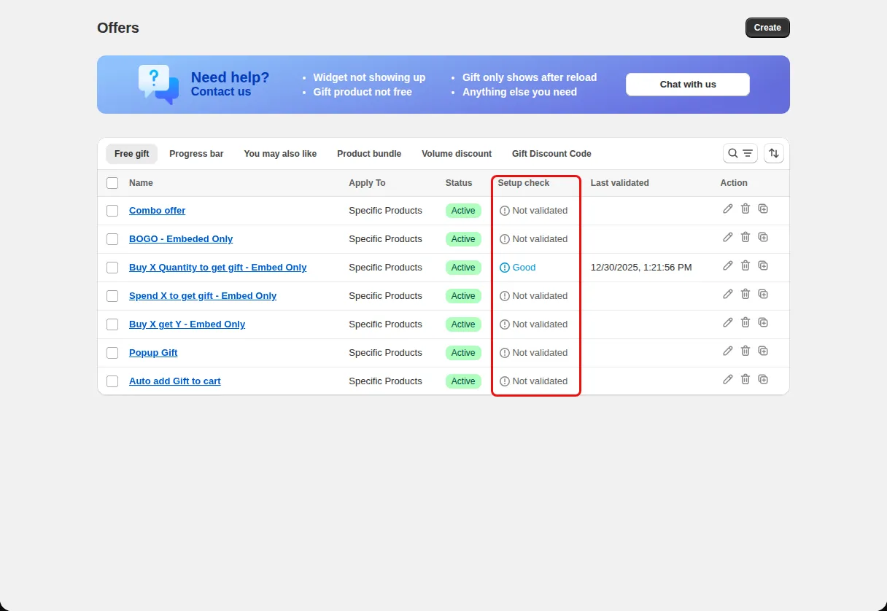Delete the Popup Gift offer
The width and height of the screenshot is (887, 611).
point(745,351)
